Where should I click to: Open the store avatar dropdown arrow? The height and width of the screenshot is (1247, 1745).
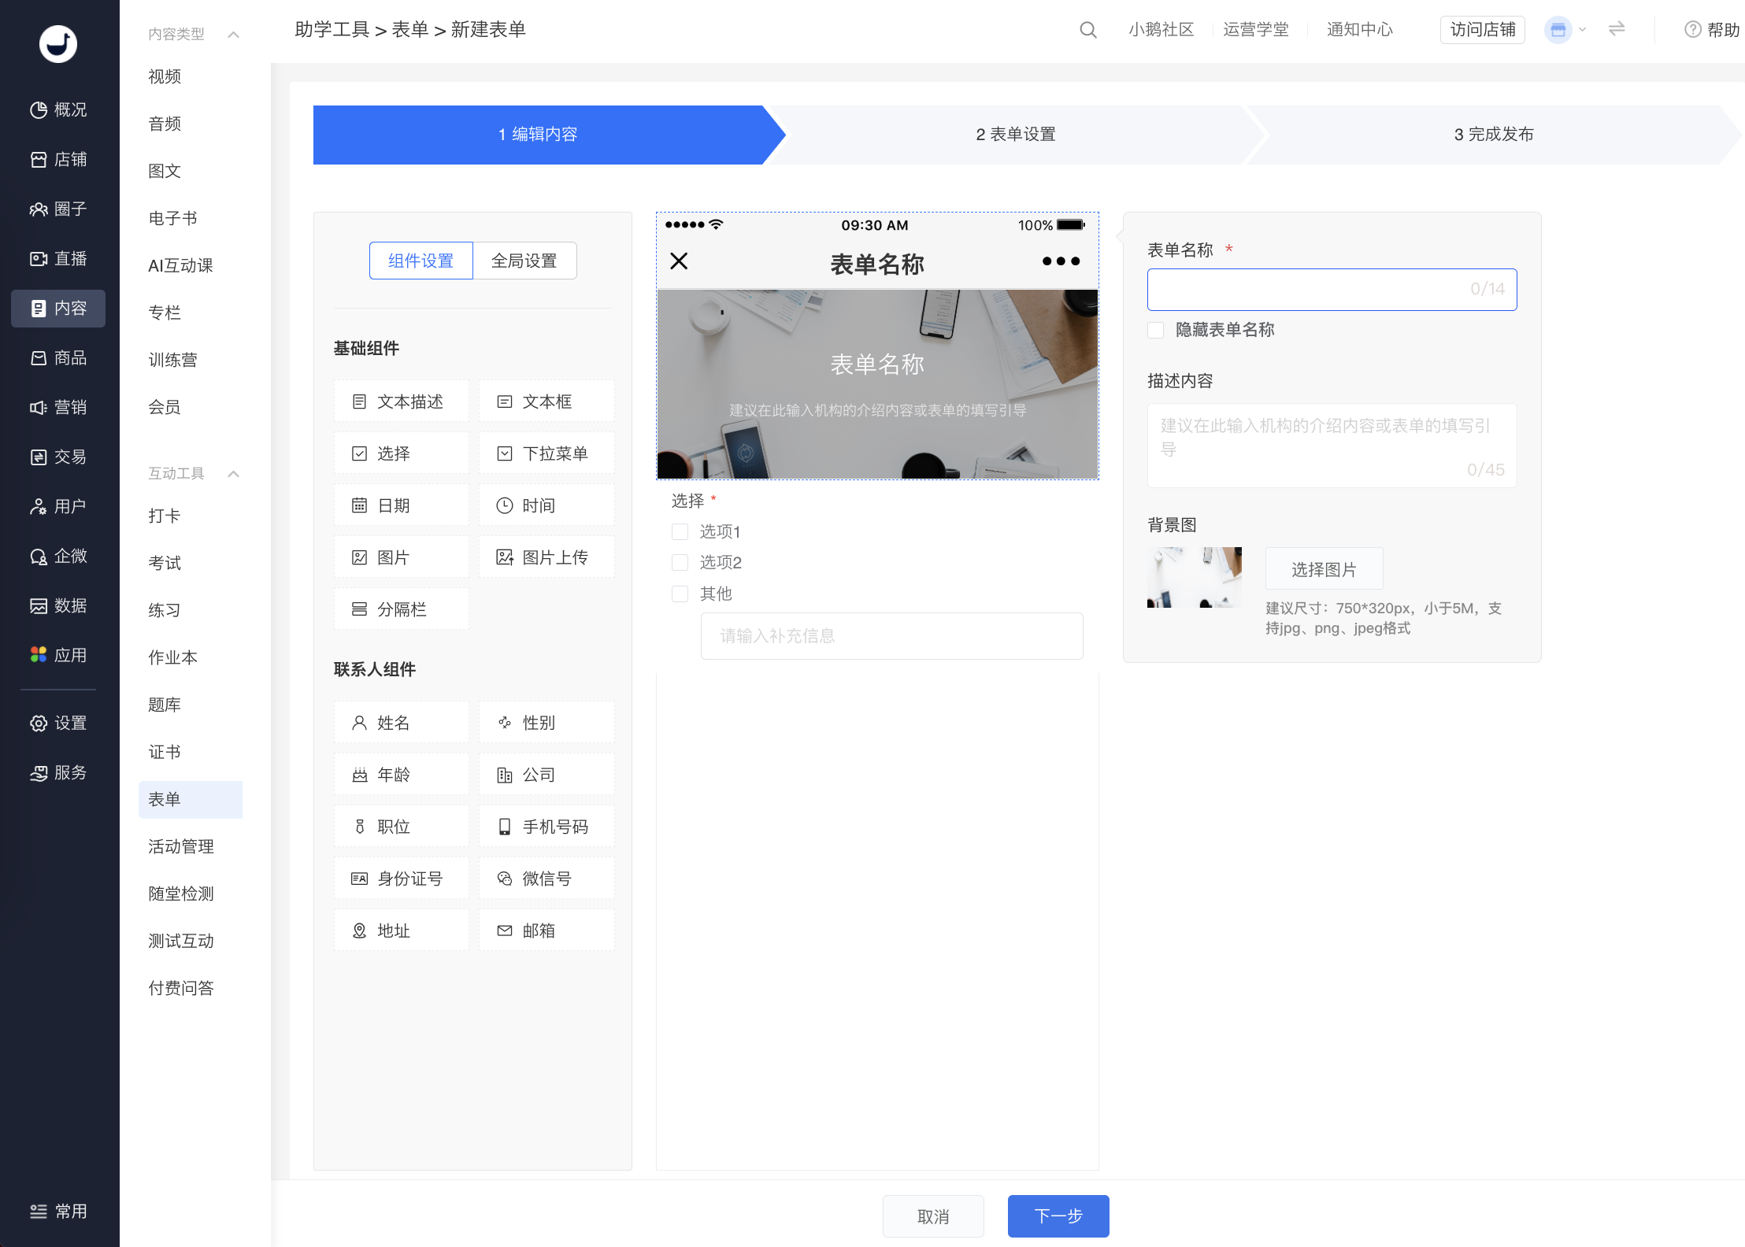click(x=1583, y=30)
